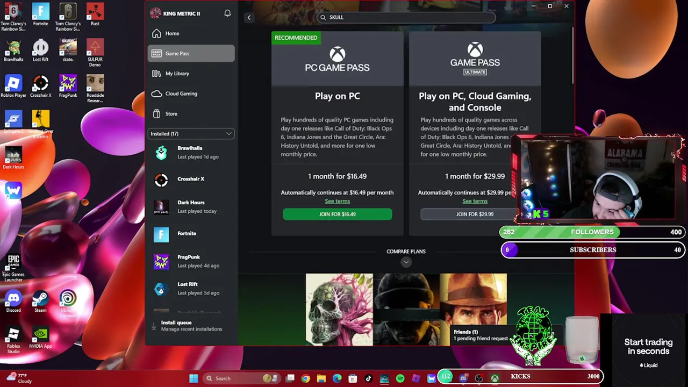The image size is (688, 387).
Task: Click the search field containing SKULL
Action: coord(406,17)
